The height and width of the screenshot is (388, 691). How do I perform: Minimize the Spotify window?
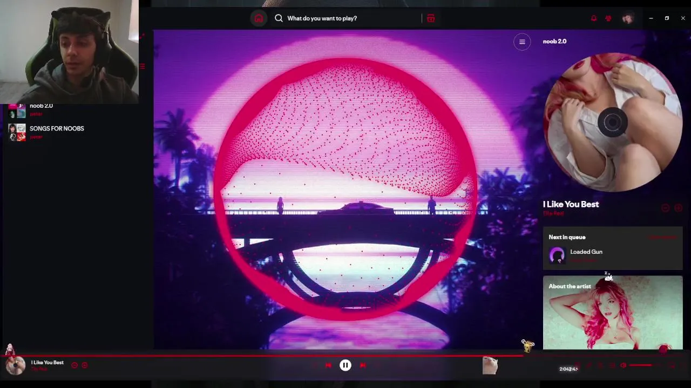pos(651,18)
